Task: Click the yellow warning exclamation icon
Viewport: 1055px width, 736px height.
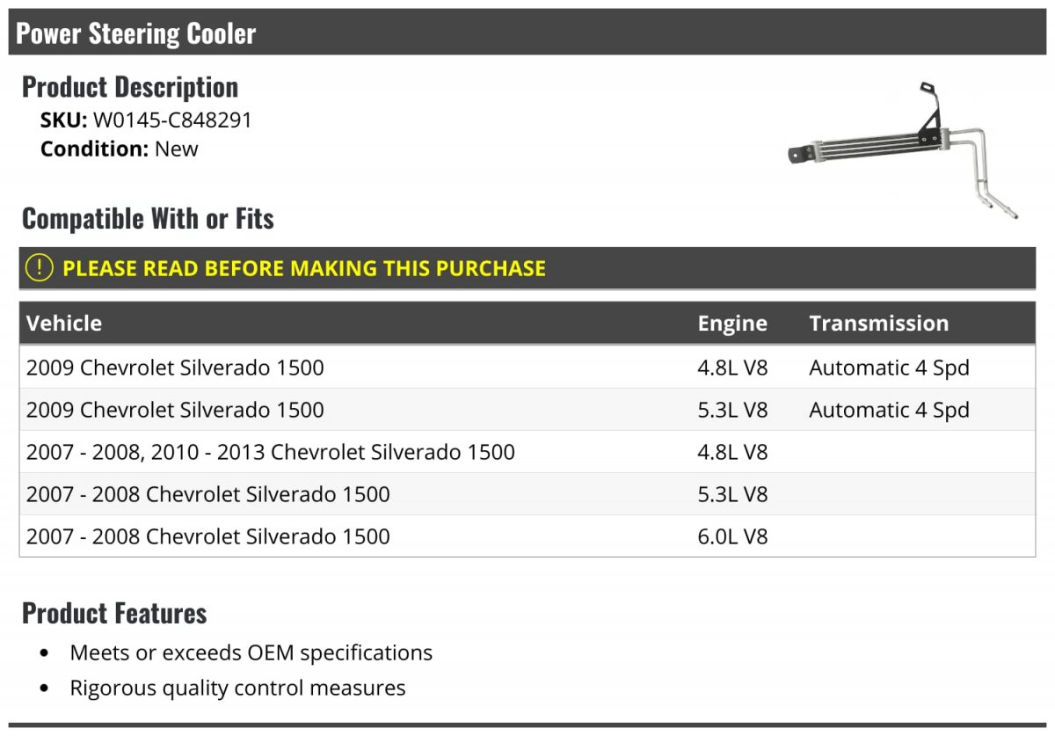Action: (x=40, y=268)
